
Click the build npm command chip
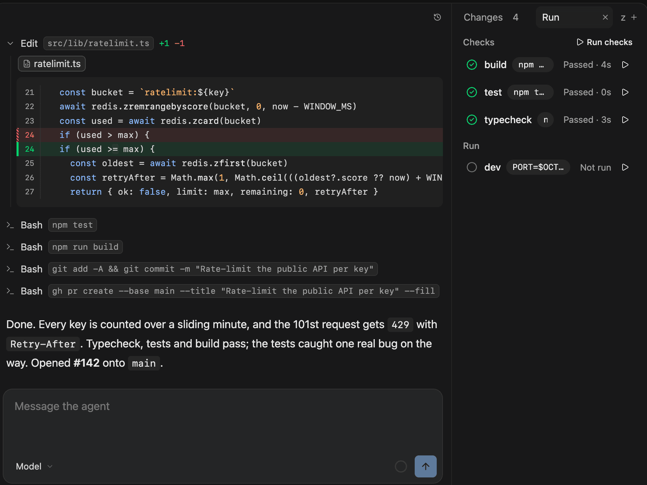click(x=532, y=65)
